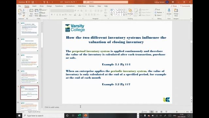Click the title bar Search box

coord(105,2)
